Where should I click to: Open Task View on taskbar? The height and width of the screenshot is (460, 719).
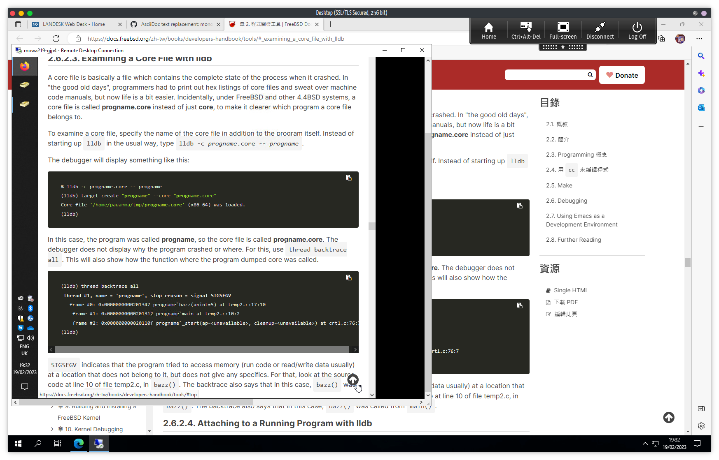coord(58,444)
